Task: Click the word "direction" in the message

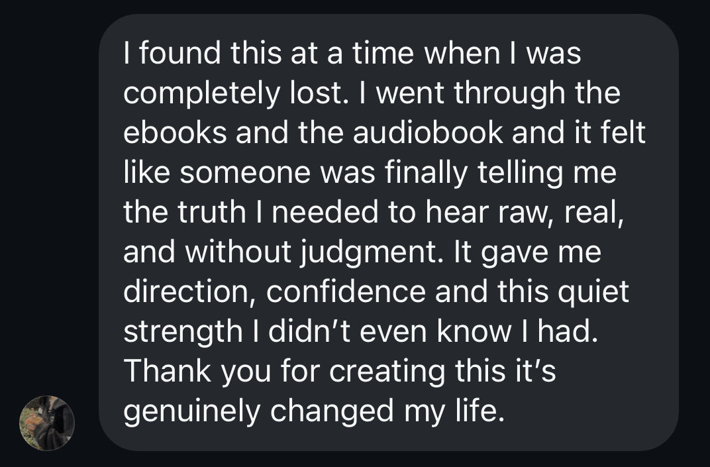Action: point(183,291)
